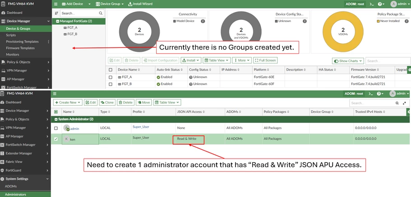This screenshot has width=411, height=197.
Task: Click Unknown legend swatch in Device Config Status
Action: point(276,21)
